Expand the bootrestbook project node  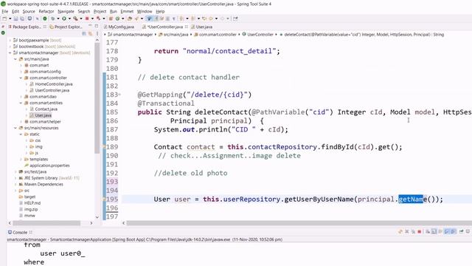pos(10,47)
